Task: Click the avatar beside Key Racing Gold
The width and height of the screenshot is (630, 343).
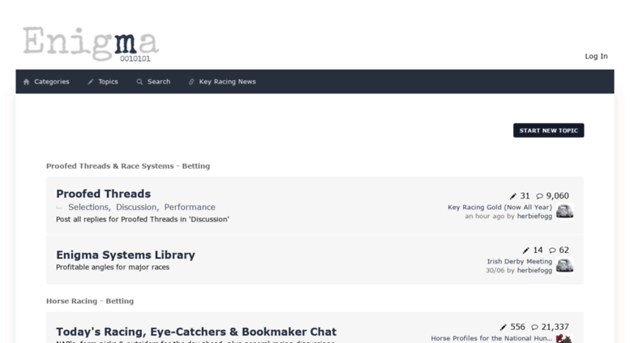Action: click(564, 212)
